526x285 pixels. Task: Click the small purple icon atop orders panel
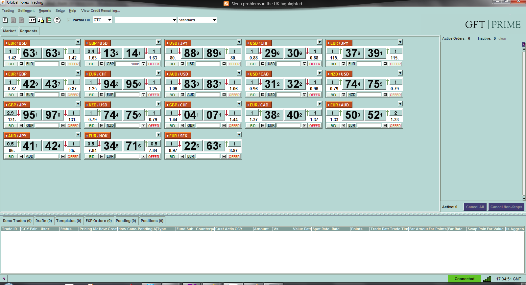[524, 44]
